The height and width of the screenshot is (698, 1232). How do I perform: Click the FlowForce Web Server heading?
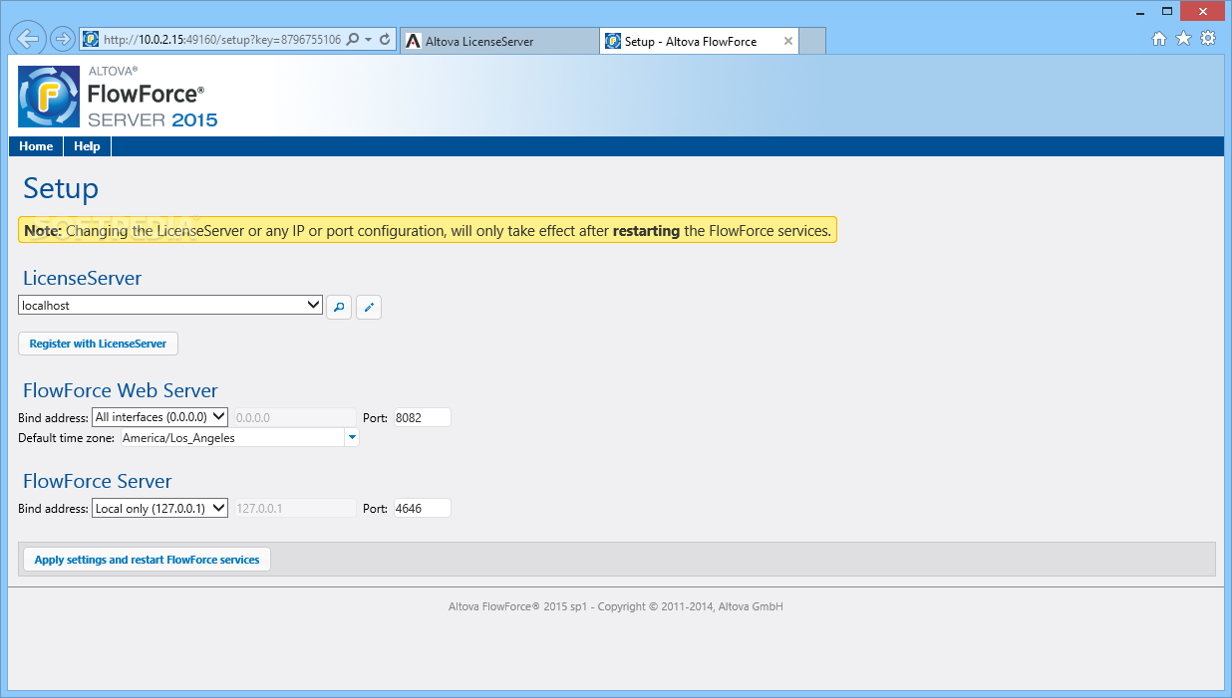point(120,390)
